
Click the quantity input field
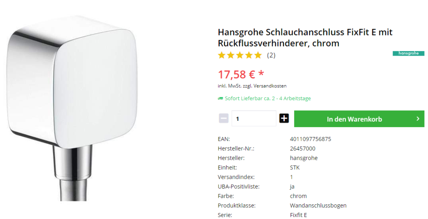(x=254, y=119)
